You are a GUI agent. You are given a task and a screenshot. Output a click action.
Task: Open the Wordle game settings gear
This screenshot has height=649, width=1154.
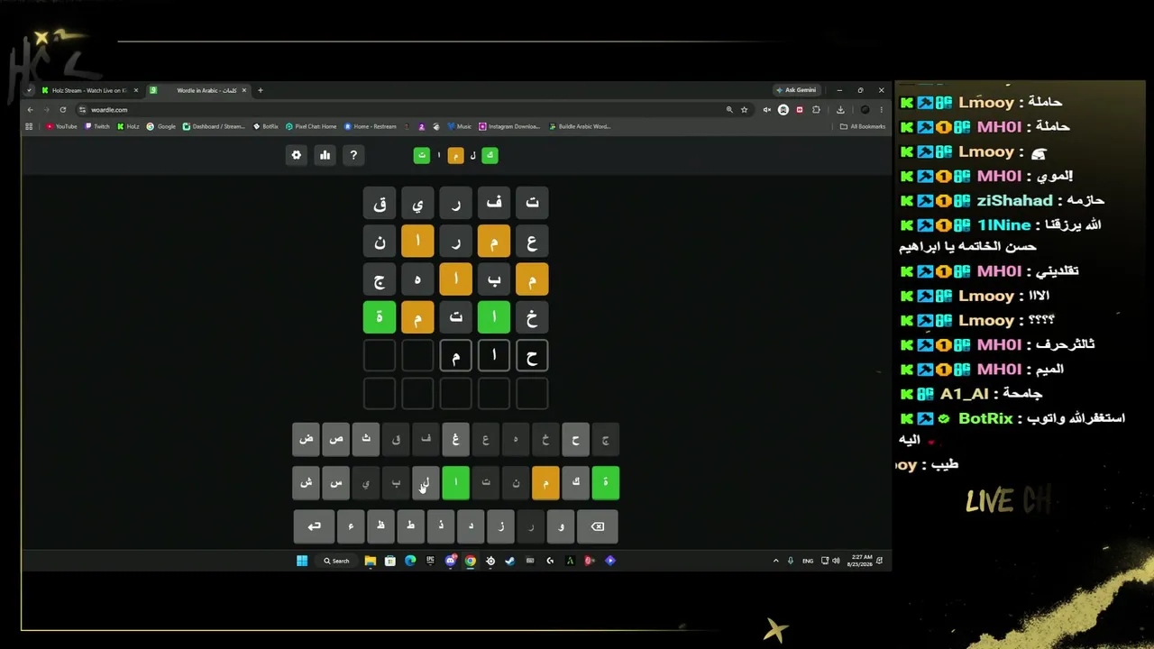(296, 155)
